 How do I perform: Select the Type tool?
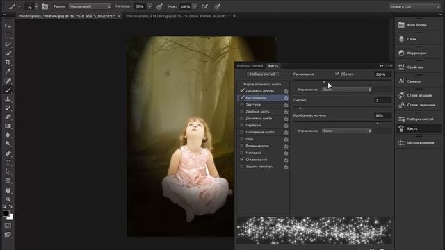(8, 162)
